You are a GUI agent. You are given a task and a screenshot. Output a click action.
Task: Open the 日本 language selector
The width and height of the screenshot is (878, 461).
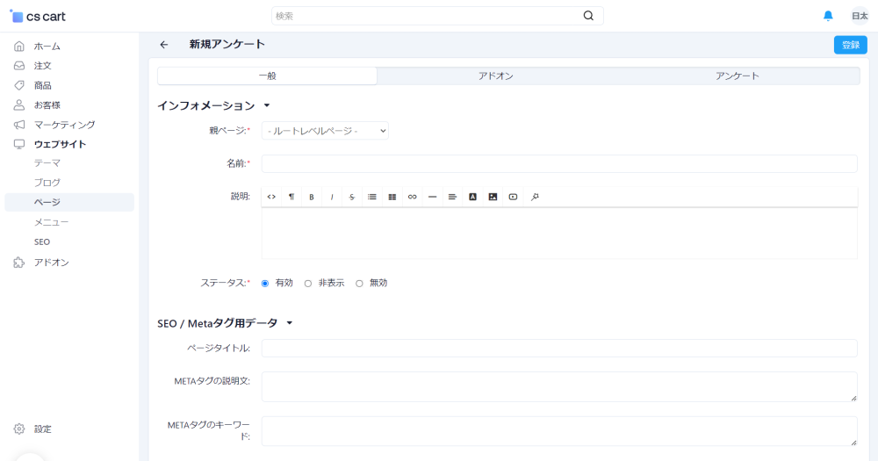(x=860, y=16)
